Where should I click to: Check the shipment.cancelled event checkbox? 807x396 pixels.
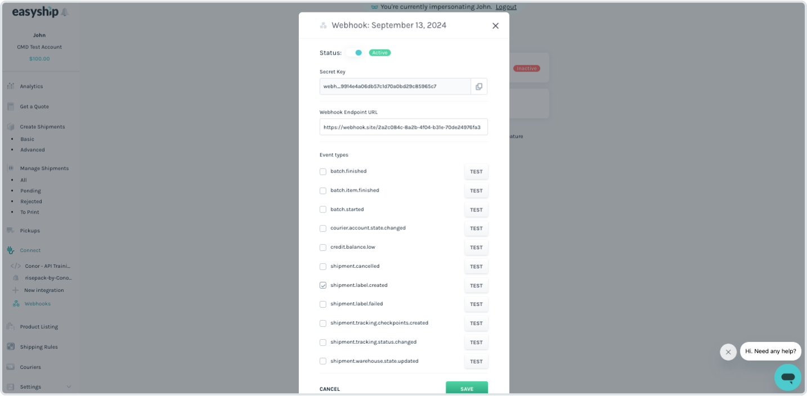(323, 267)
